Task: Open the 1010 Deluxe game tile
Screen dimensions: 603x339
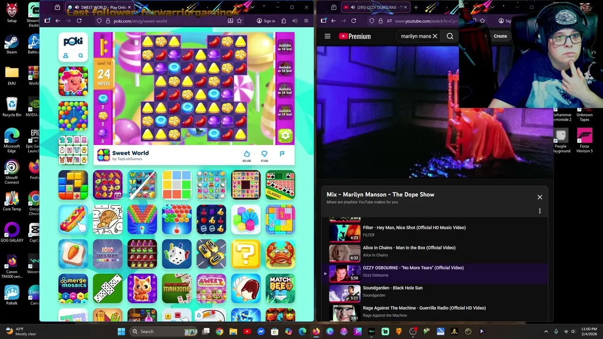Action: [107, 254]
